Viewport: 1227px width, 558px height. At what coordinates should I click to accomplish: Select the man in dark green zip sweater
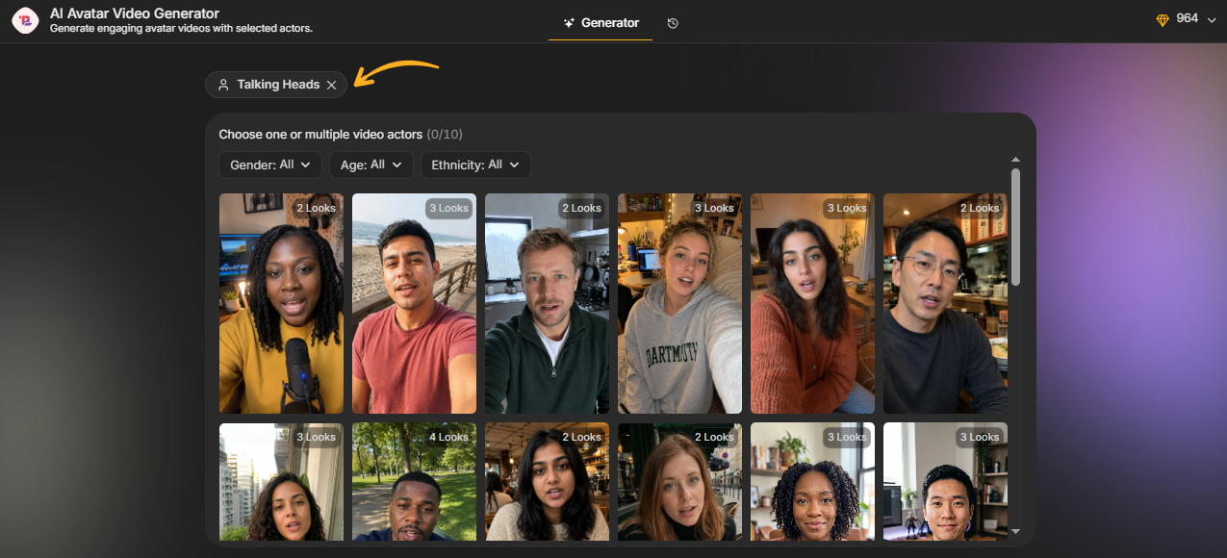click(547, 303)
